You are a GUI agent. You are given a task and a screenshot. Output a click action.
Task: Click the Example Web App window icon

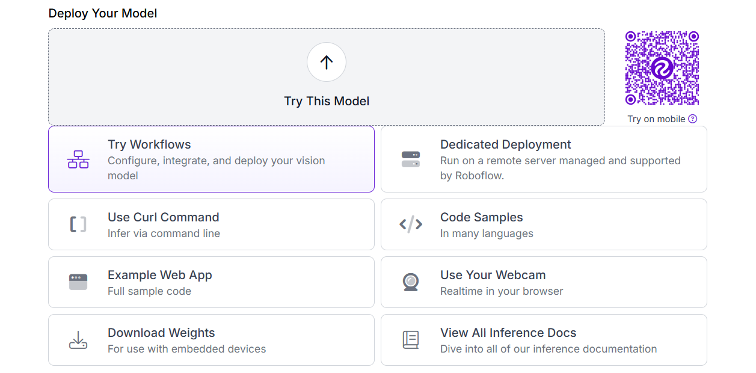(x=78, y=282)
